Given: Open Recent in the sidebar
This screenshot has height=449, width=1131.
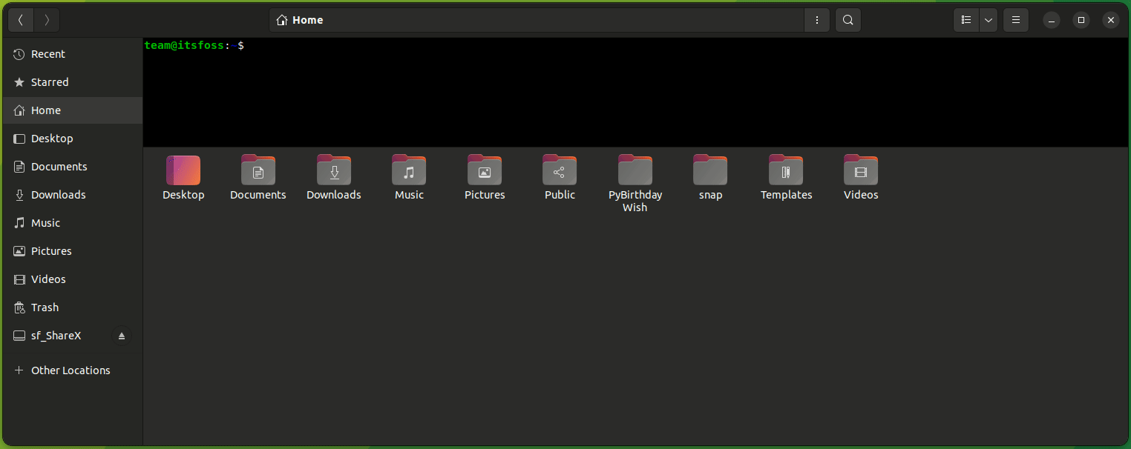Looking at the screenshot, I should click(47, 53).
